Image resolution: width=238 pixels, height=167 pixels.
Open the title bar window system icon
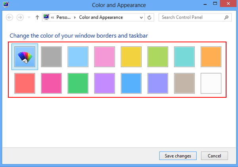click(x=6, y=4)
